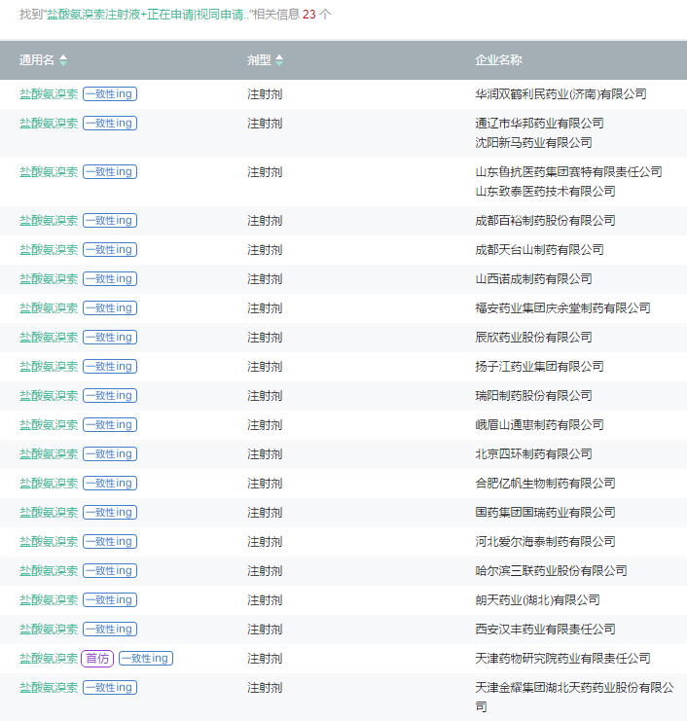Open 盐酸氨溴索 link for 成都天台山制药 row
The height and width of the screenshot is (721, 687).
click(49, 250)
